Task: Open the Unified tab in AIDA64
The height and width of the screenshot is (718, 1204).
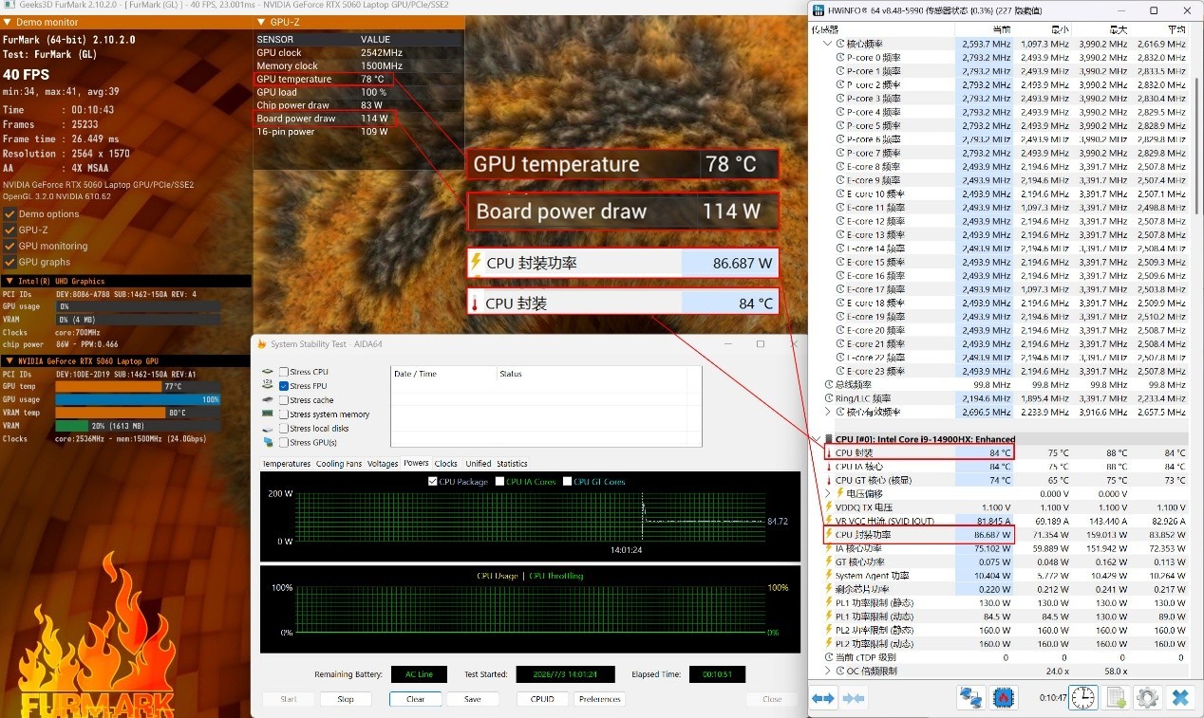Action: 479,464
